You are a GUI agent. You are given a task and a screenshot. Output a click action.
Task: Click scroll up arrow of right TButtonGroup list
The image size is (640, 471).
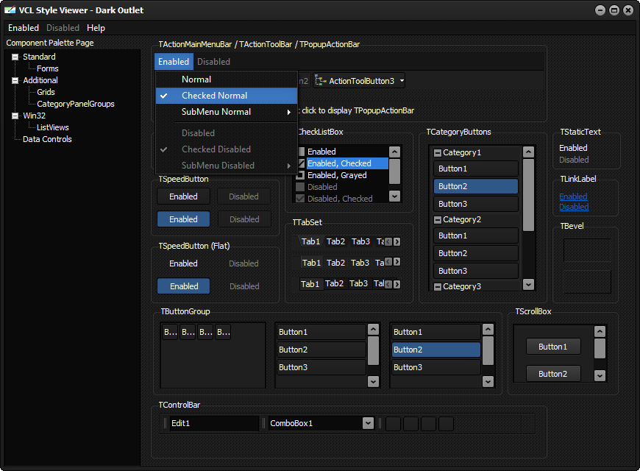click(488, 329)
